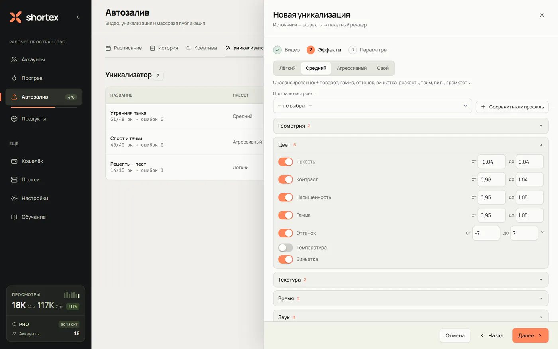
Task: Click the Яркость minimum value field
Action: [x=491, y=162]
